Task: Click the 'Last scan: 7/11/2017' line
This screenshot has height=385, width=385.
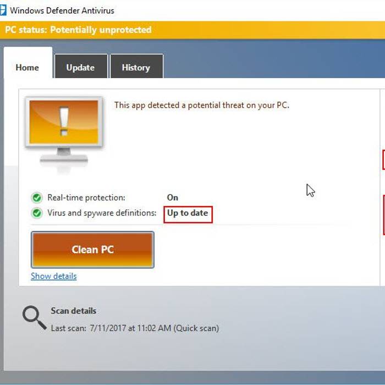Action: [135, 328]
